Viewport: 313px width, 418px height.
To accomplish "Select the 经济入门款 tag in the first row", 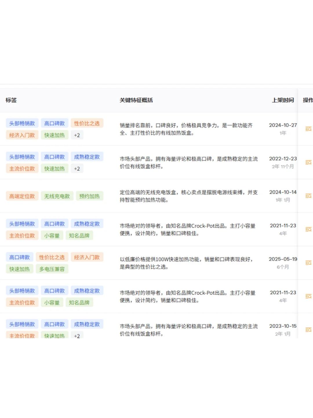I will click(22, 135).
